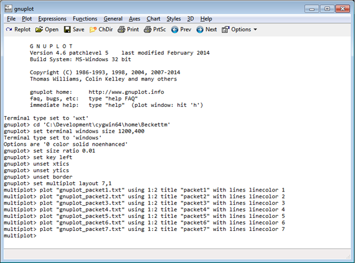
Task: Open the General menu
Action: (113, 19)
